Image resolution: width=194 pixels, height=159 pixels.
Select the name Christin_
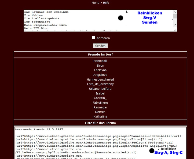(x=100, y=98)
